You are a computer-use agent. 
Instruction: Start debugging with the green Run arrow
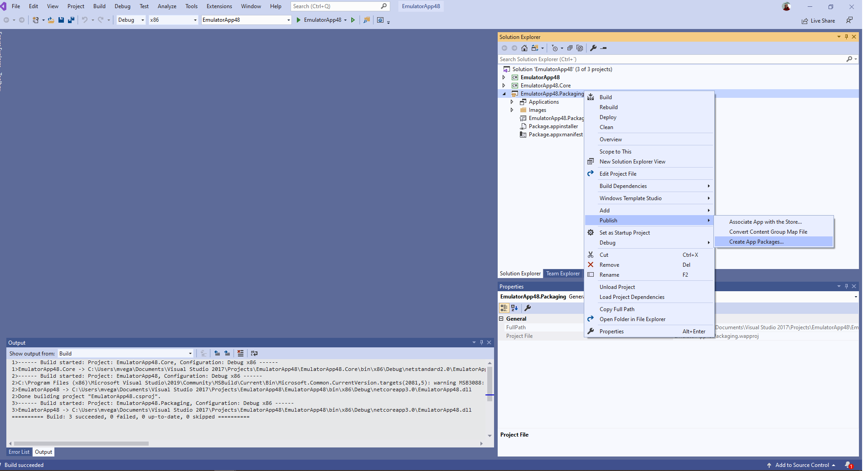[x=298, y=20]
